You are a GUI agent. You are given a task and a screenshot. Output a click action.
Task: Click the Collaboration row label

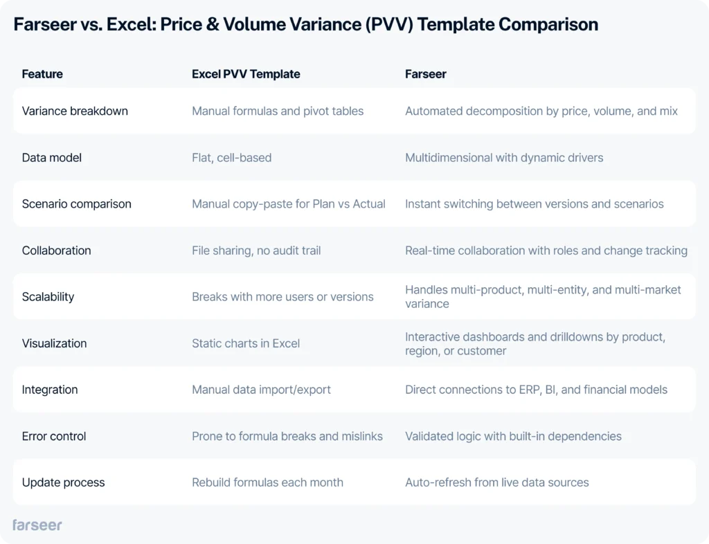pos(56,251)
